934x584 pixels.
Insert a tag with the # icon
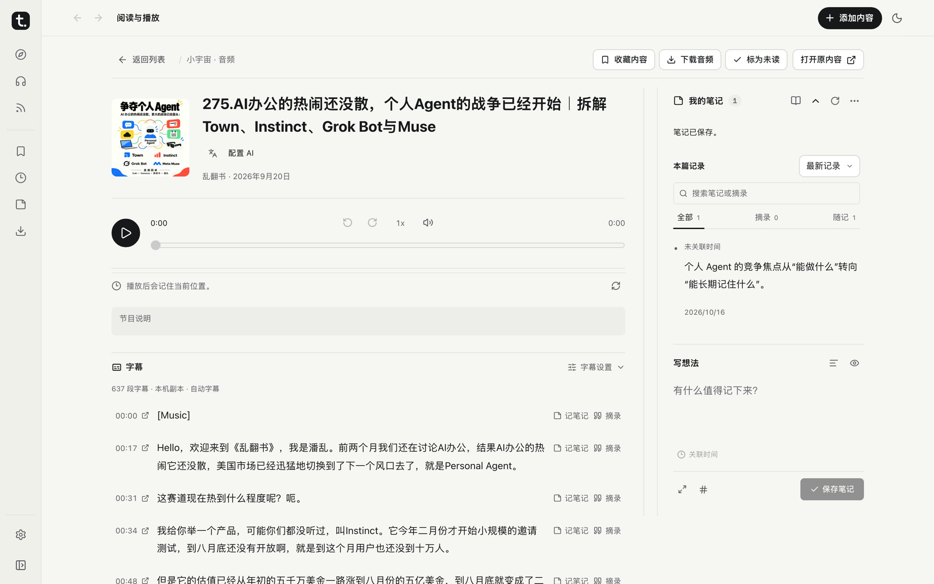point(703,489)
